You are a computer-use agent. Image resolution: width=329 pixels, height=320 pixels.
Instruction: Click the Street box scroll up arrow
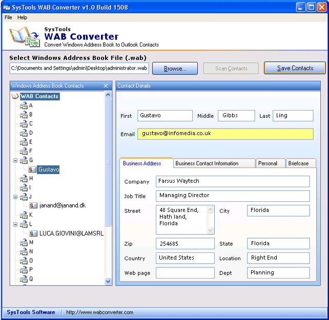(210, 209)
